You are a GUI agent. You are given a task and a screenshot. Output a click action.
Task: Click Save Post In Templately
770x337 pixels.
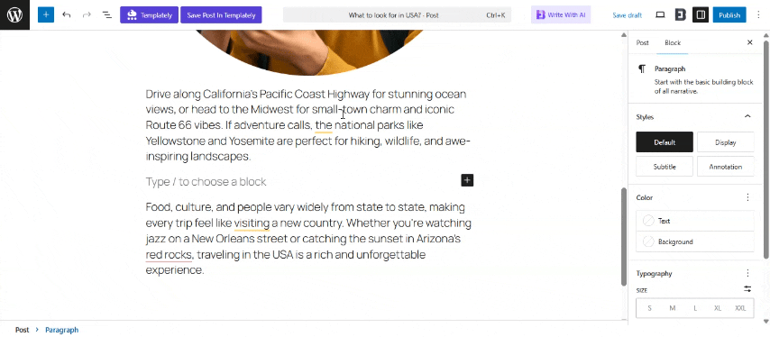click(x=221, y=15)
